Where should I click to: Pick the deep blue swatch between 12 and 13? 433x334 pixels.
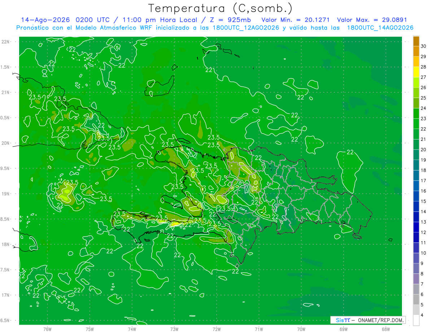point(416,227)
